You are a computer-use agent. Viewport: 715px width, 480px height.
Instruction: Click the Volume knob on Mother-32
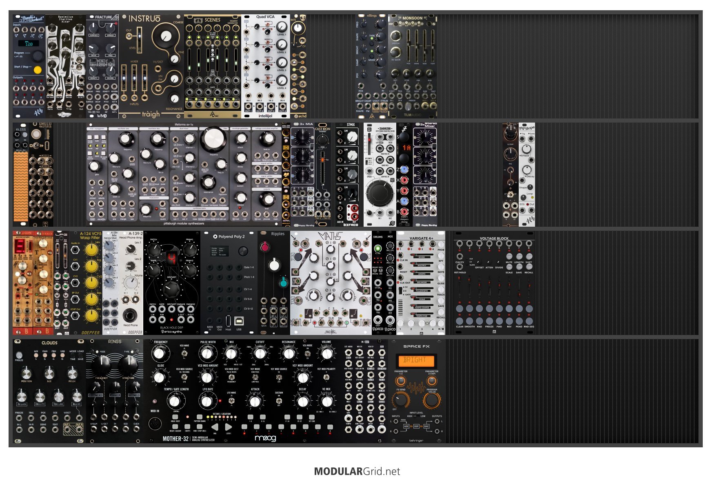tap(326, 354)
